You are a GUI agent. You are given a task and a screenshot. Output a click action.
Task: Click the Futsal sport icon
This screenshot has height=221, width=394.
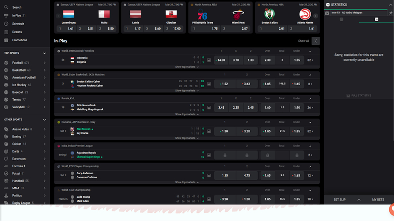pyautogui.click(x=6, y=174)
